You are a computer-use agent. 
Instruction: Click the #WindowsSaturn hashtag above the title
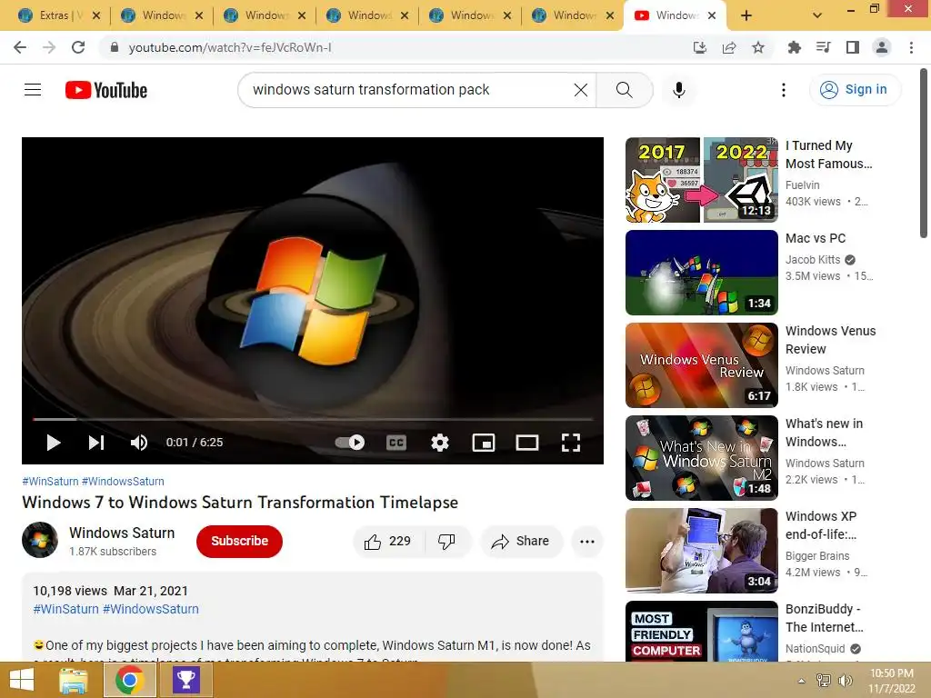[x=123, y=482]
